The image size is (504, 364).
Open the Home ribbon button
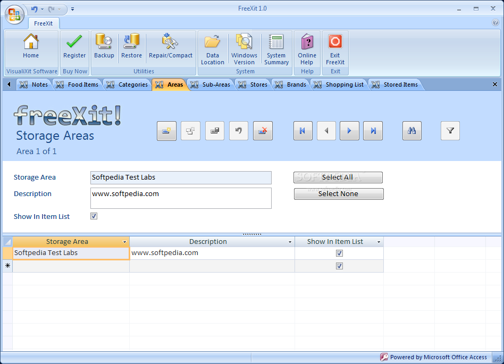[x=31, y=47]
